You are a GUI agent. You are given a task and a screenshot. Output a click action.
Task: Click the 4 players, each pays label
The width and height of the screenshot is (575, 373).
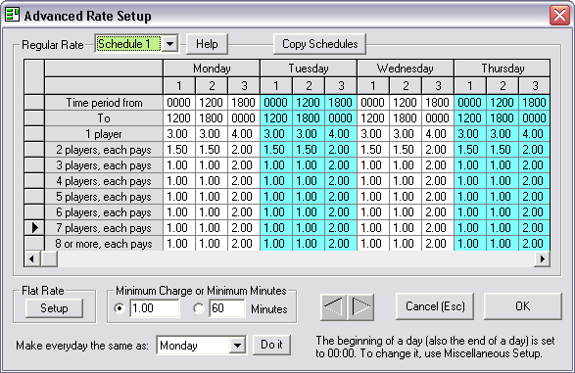coord(104,181)
